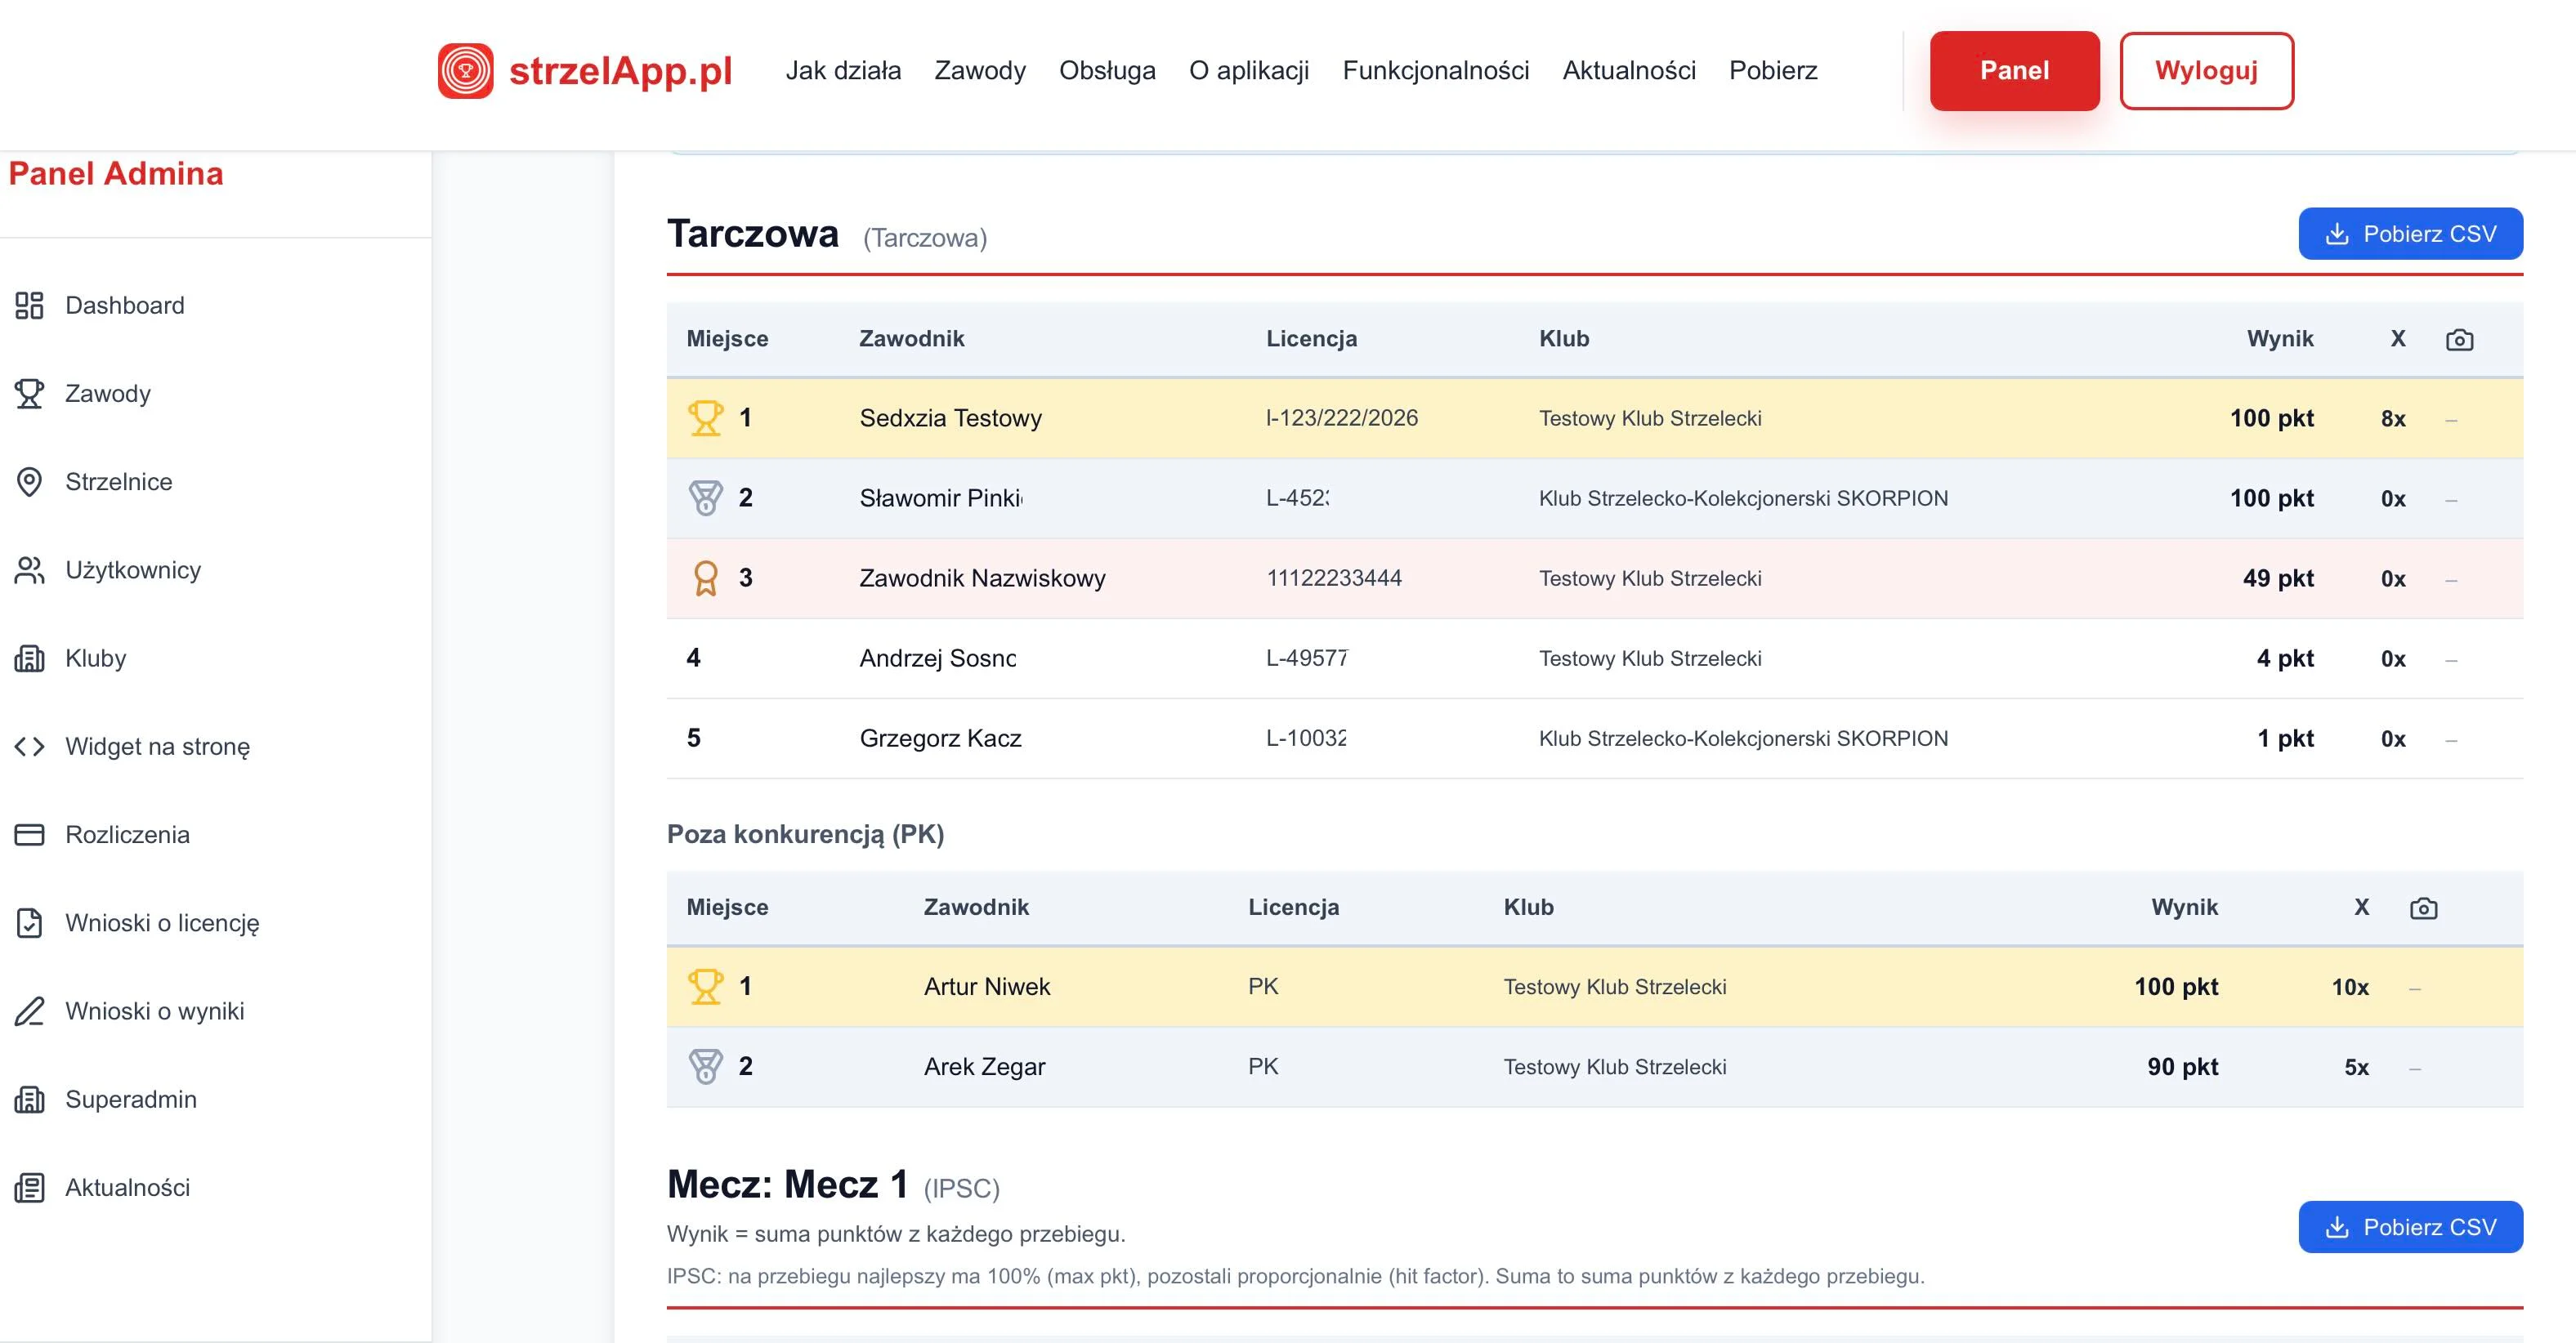Click the pencil icon for Wnioski o wyniki

(29, 1011)
